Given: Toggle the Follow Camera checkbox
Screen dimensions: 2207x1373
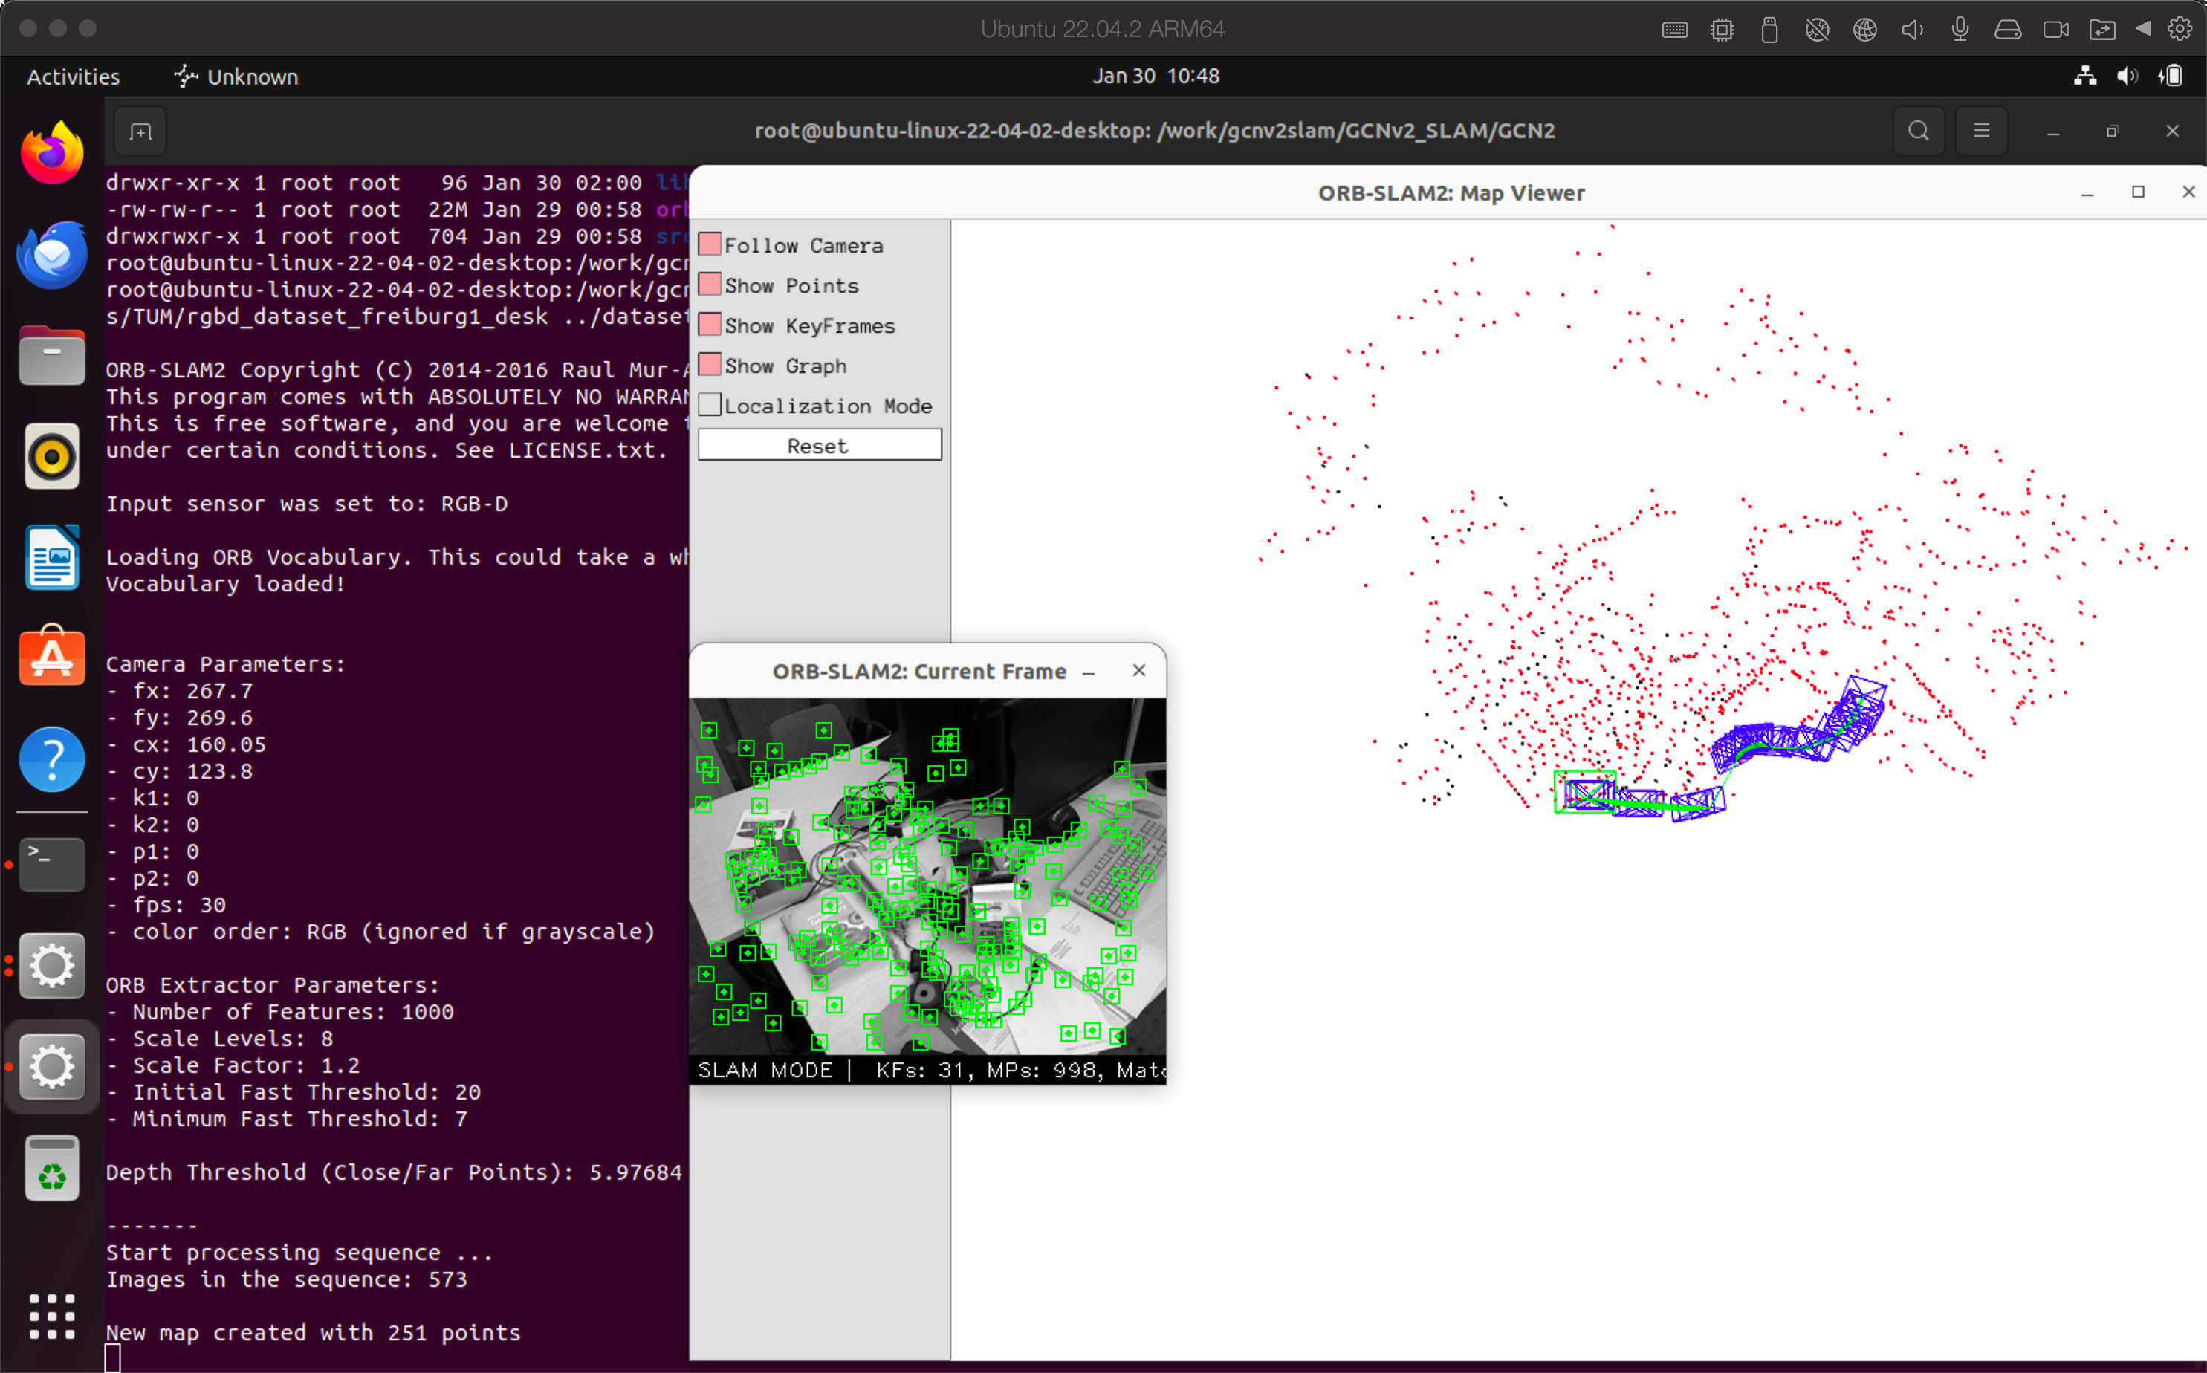Looking at the screenshot, I should [x=710, y=244].
